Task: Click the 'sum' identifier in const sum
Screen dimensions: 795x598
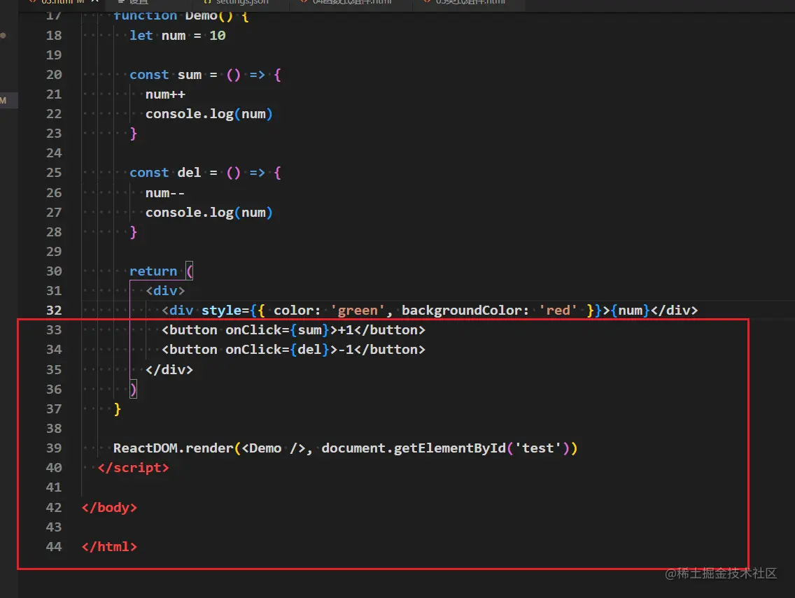Action: (x=190, y=75)
